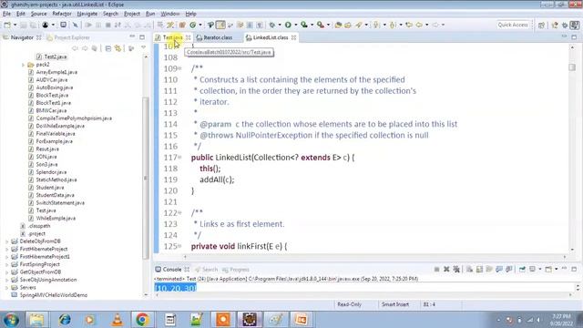Run the program with green Run icon

[288, 25]
